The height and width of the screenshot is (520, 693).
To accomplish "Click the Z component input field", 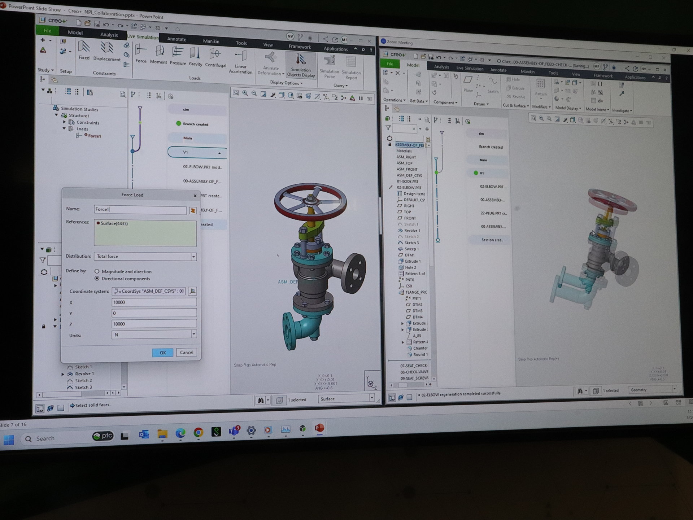I will [x=154, y=324].
